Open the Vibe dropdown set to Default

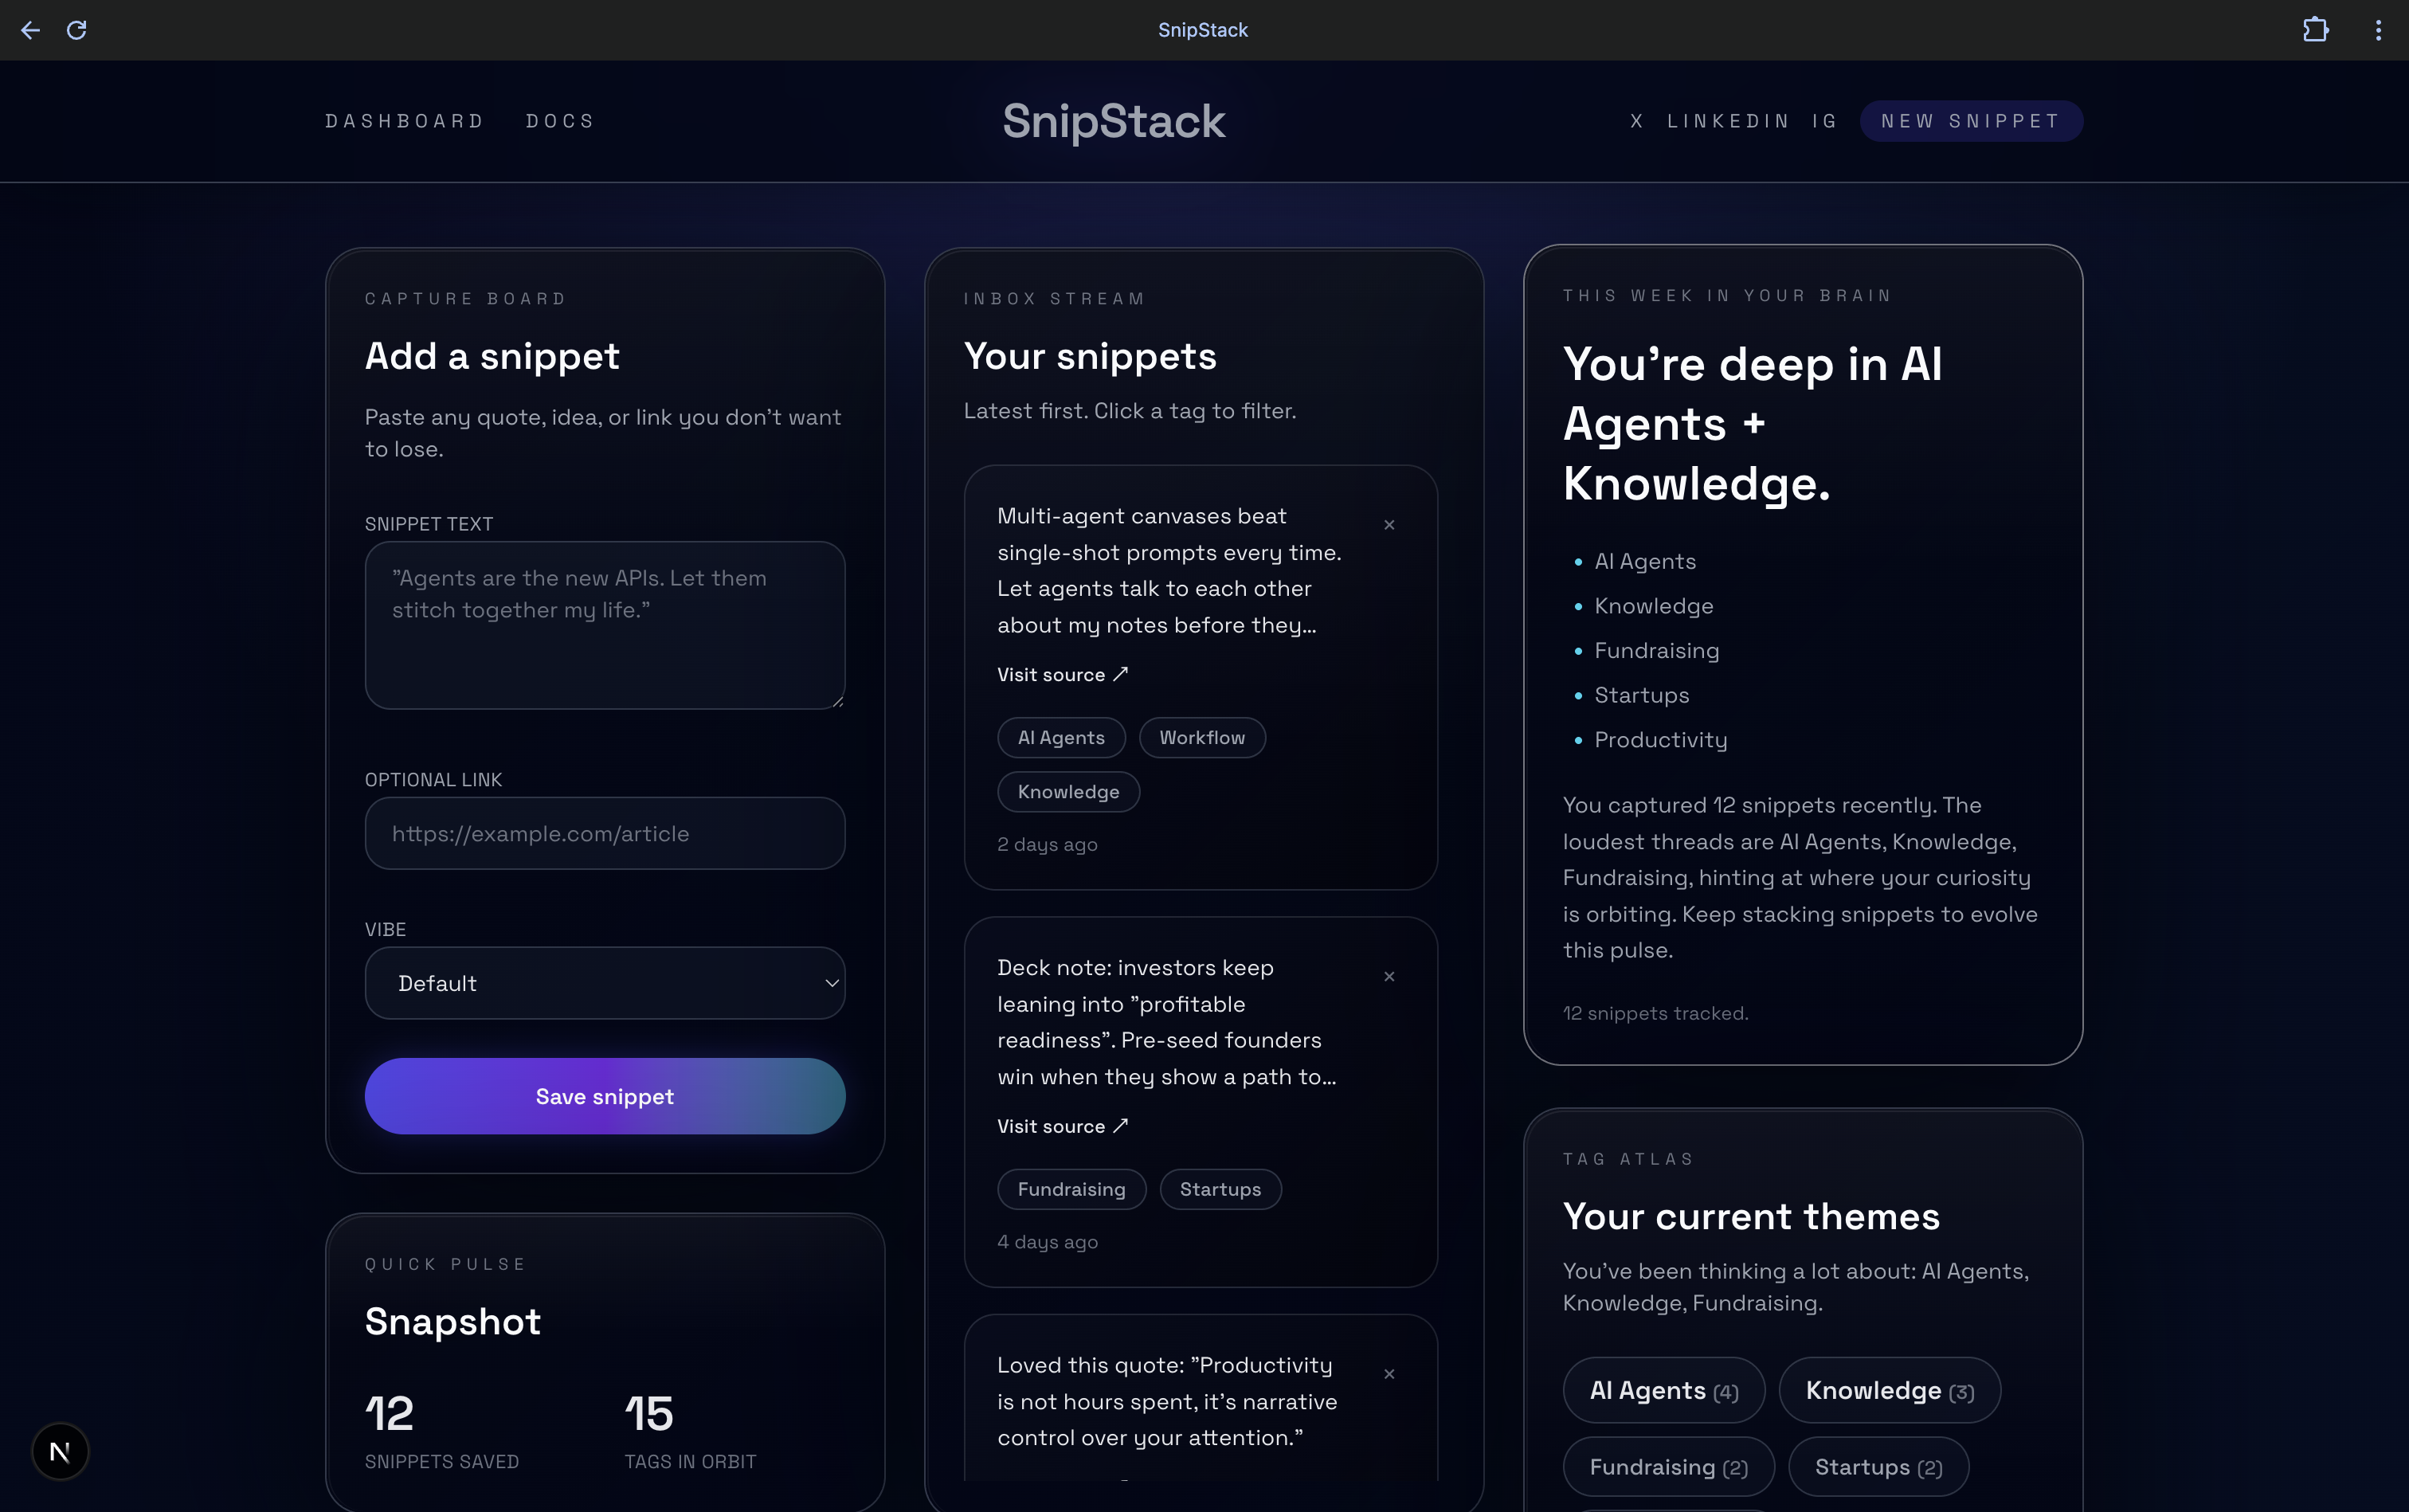tap(605, 983)
